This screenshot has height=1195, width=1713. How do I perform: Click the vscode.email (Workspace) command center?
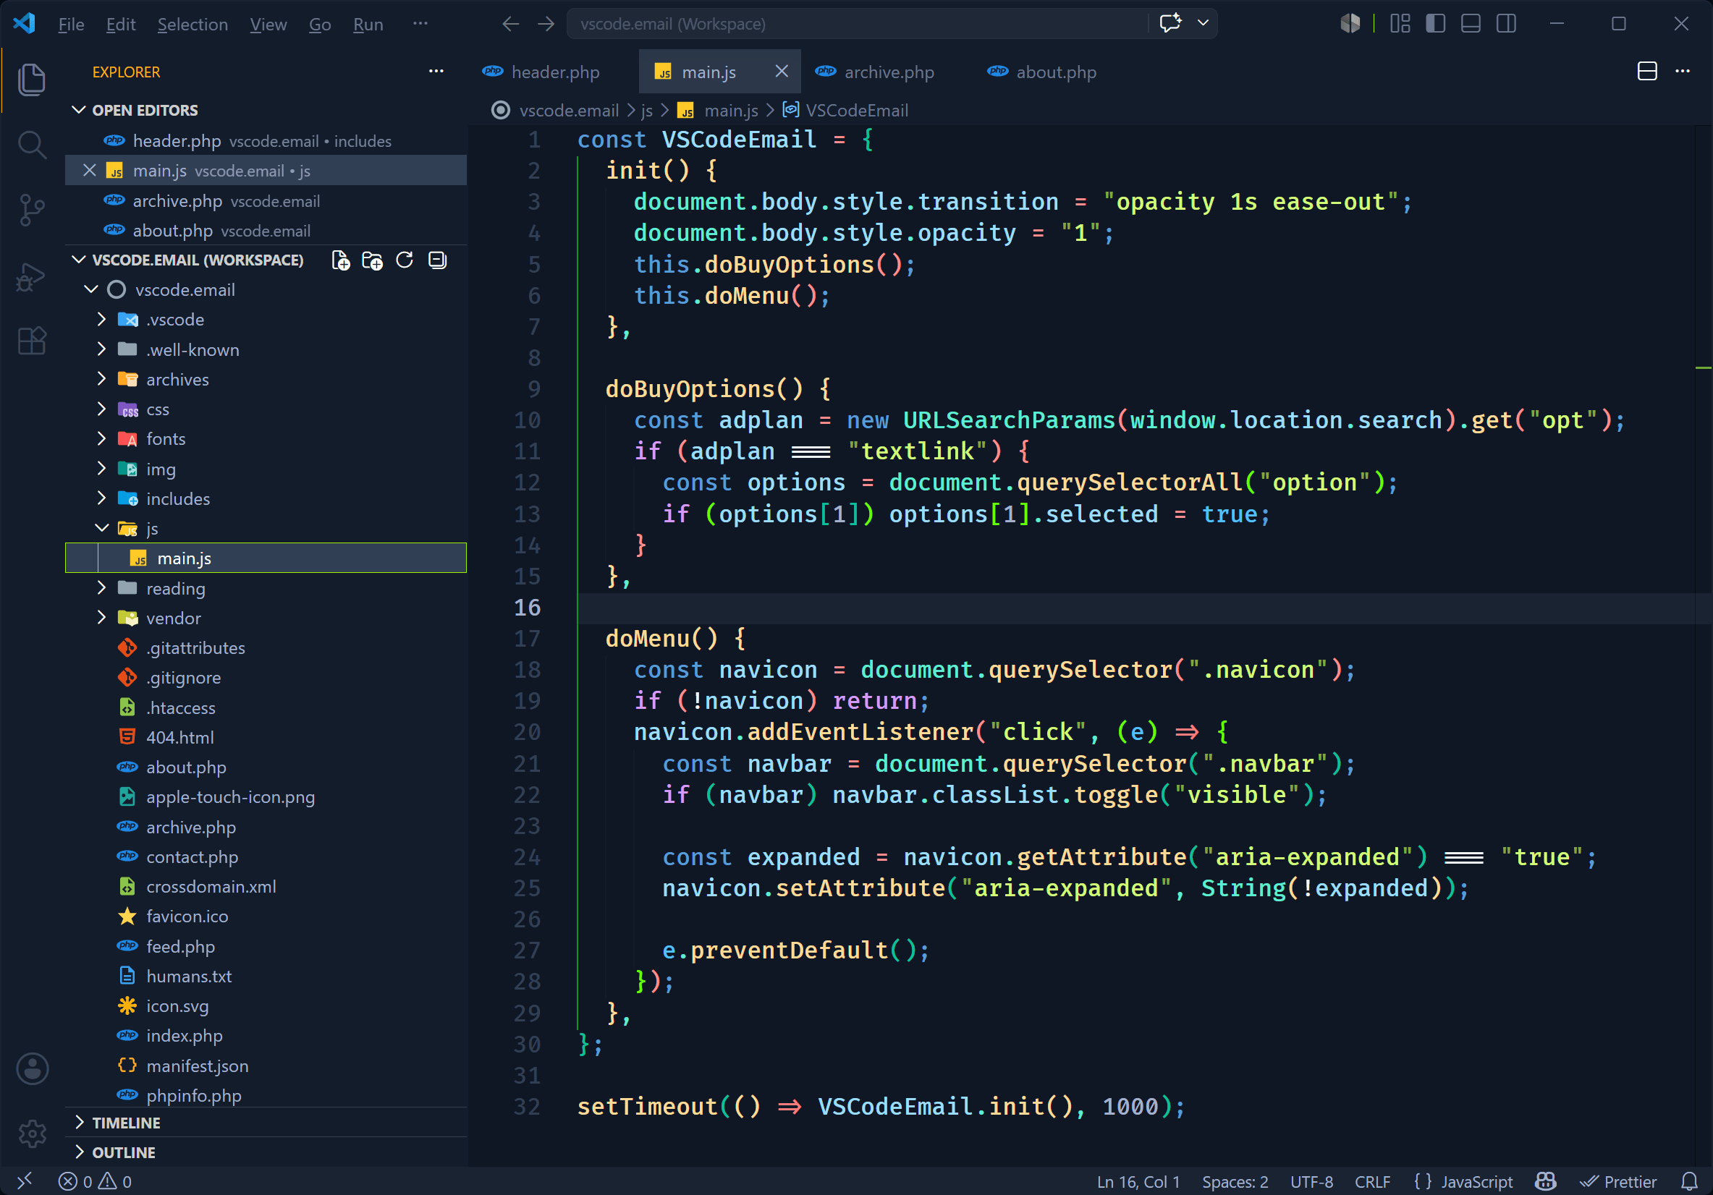[857, 24]
